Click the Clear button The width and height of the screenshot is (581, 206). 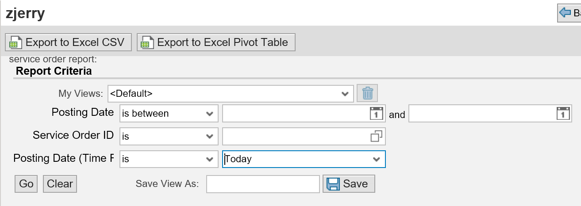click(x=60, y=184)
